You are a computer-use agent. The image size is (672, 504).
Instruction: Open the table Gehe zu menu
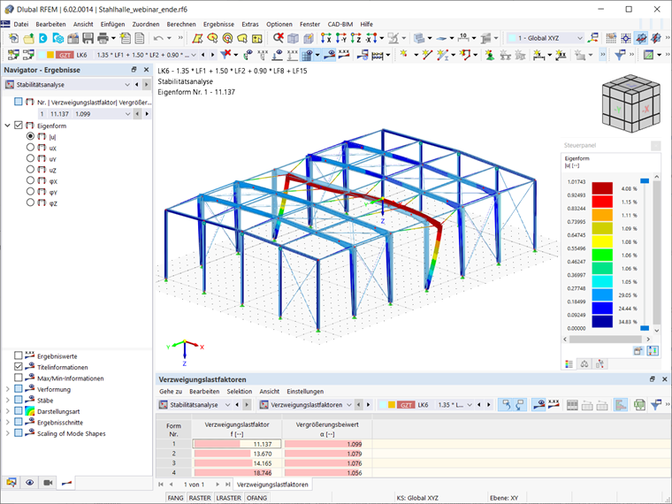171,392
